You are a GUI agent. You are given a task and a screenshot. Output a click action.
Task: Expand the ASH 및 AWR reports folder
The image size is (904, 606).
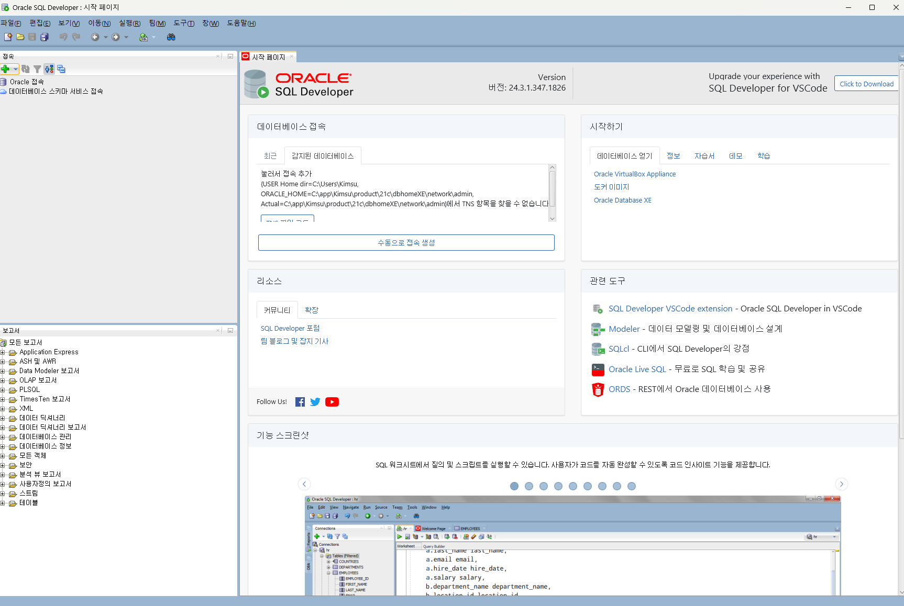[x=3, y=362]
